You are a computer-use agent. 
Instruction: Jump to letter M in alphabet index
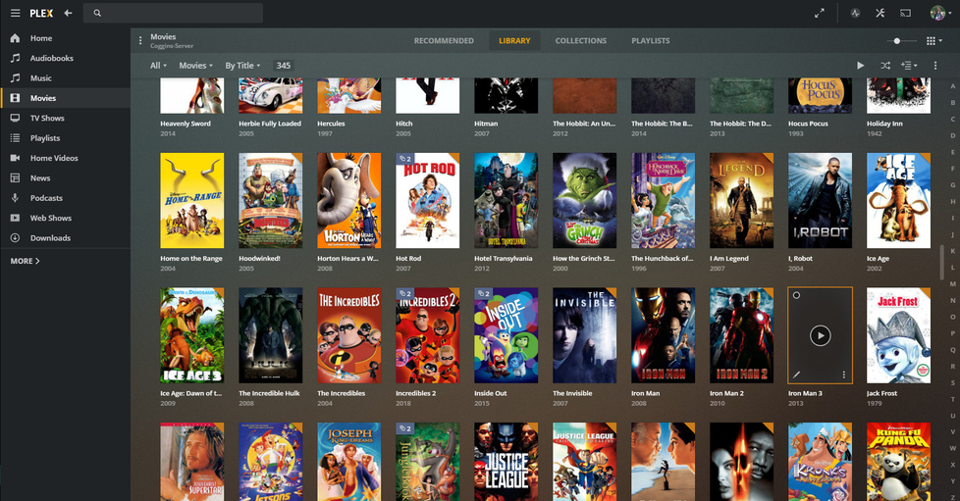953,284
